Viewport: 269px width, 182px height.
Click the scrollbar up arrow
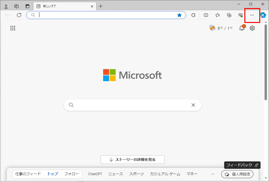click(266, 22)
